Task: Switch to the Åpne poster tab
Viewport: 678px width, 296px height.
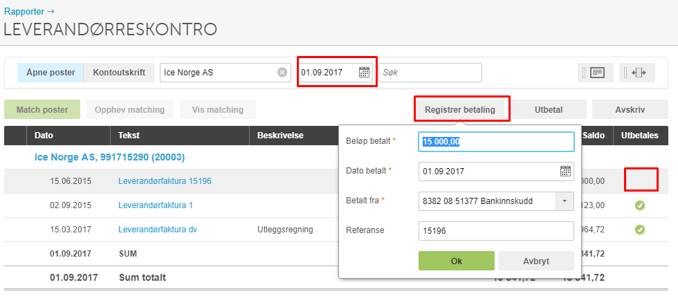Action: 50,73
